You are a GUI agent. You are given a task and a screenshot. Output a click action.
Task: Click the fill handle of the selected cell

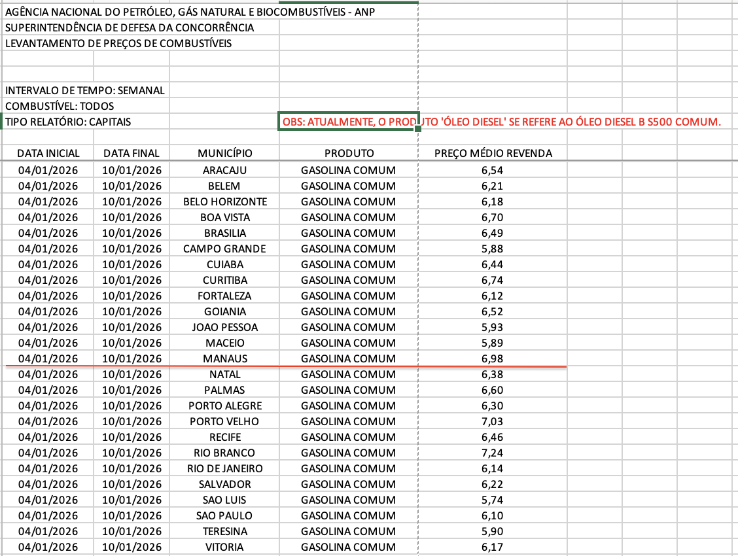tap(417, 130)
